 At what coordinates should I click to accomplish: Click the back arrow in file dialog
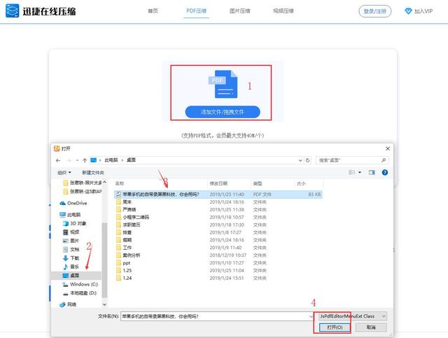[x=59, y=160]
